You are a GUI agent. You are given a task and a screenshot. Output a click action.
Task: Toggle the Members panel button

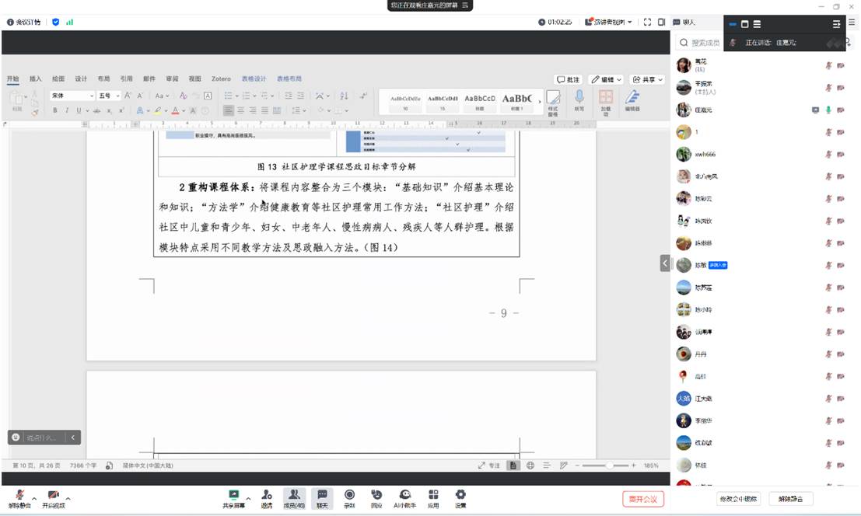pyautogui.click(x=294, y=498)
